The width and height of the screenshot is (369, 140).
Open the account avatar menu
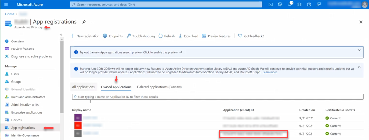click(x=364, y=4)
